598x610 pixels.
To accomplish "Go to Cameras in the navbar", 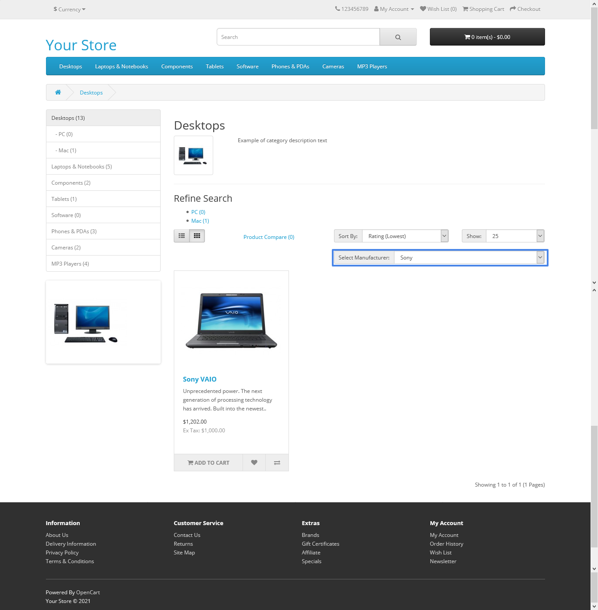I will tap(333, 67).
